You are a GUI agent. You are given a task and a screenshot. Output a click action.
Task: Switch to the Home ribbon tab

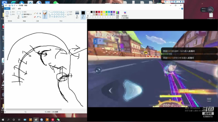tap(13, 8)
